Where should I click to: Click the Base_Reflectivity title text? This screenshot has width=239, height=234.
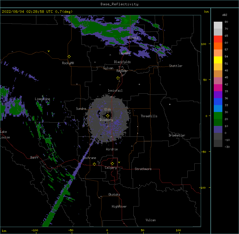pos(119,4)
